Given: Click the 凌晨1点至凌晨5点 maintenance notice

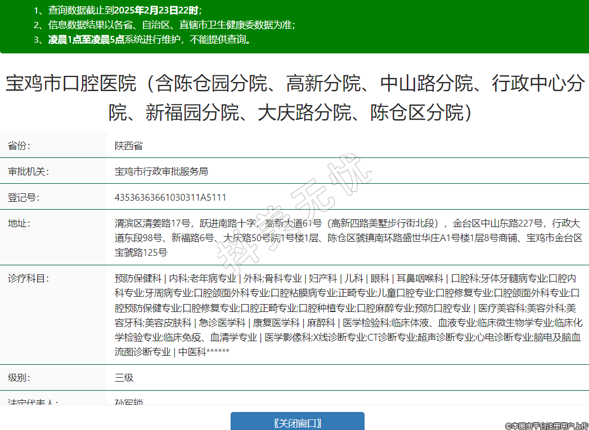Looking at the screenshot, I should point(150,40).
